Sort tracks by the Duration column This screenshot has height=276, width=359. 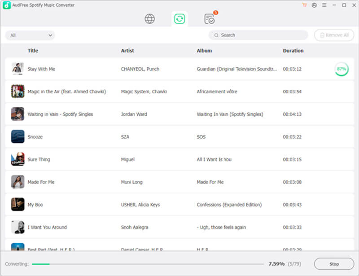pos(293,50)
